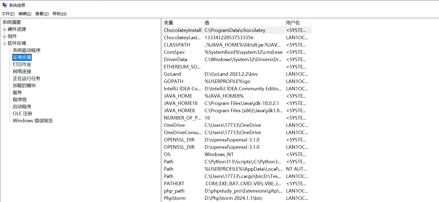Screen dimensions: 439x202
Task: Select the JAVA_HOME18 variable row
Action: coord(181,103)
